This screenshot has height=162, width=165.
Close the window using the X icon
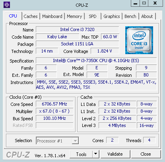pos(155,3)
